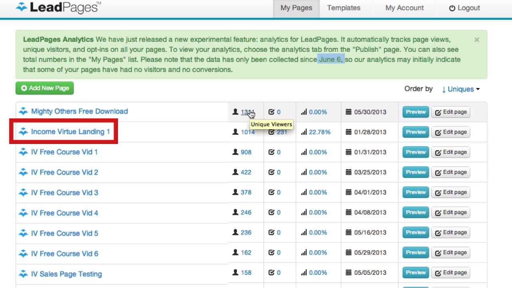The height and width of the screenshot is (288, 512).
Task: Click unique viewers count 158
Action: (246, 272)
